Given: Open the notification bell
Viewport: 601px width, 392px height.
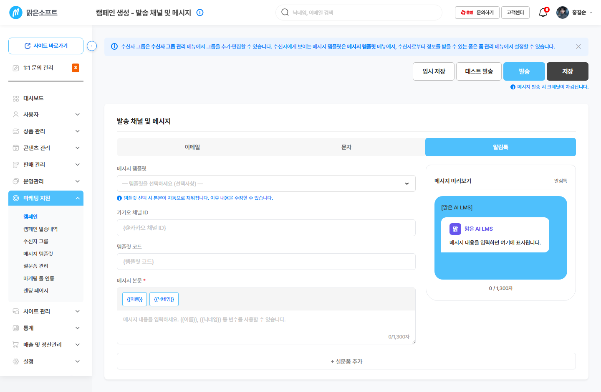Looking at the screenshot, I should point(543,13).
